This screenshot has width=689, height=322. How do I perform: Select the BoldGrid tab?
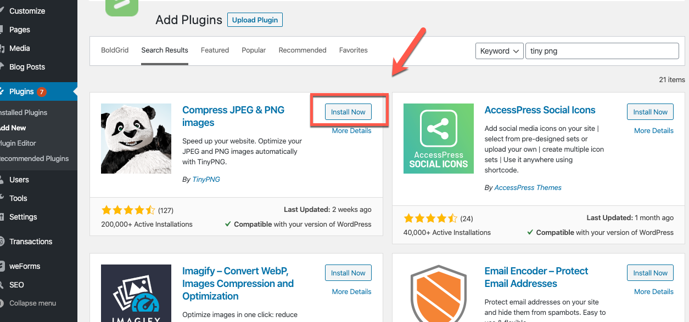(115, 50)
